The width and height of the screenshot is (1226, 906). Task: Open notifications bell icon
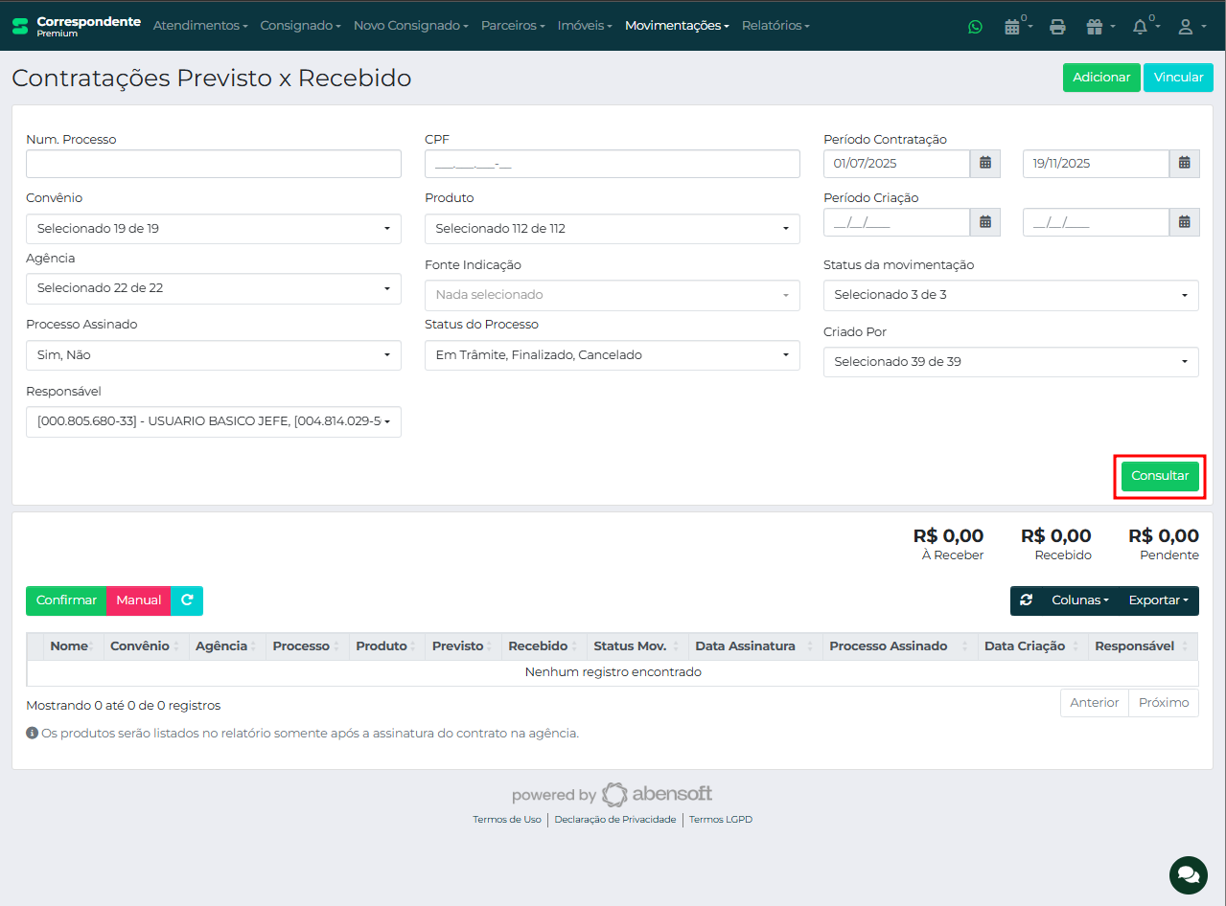click(1140, 27)
